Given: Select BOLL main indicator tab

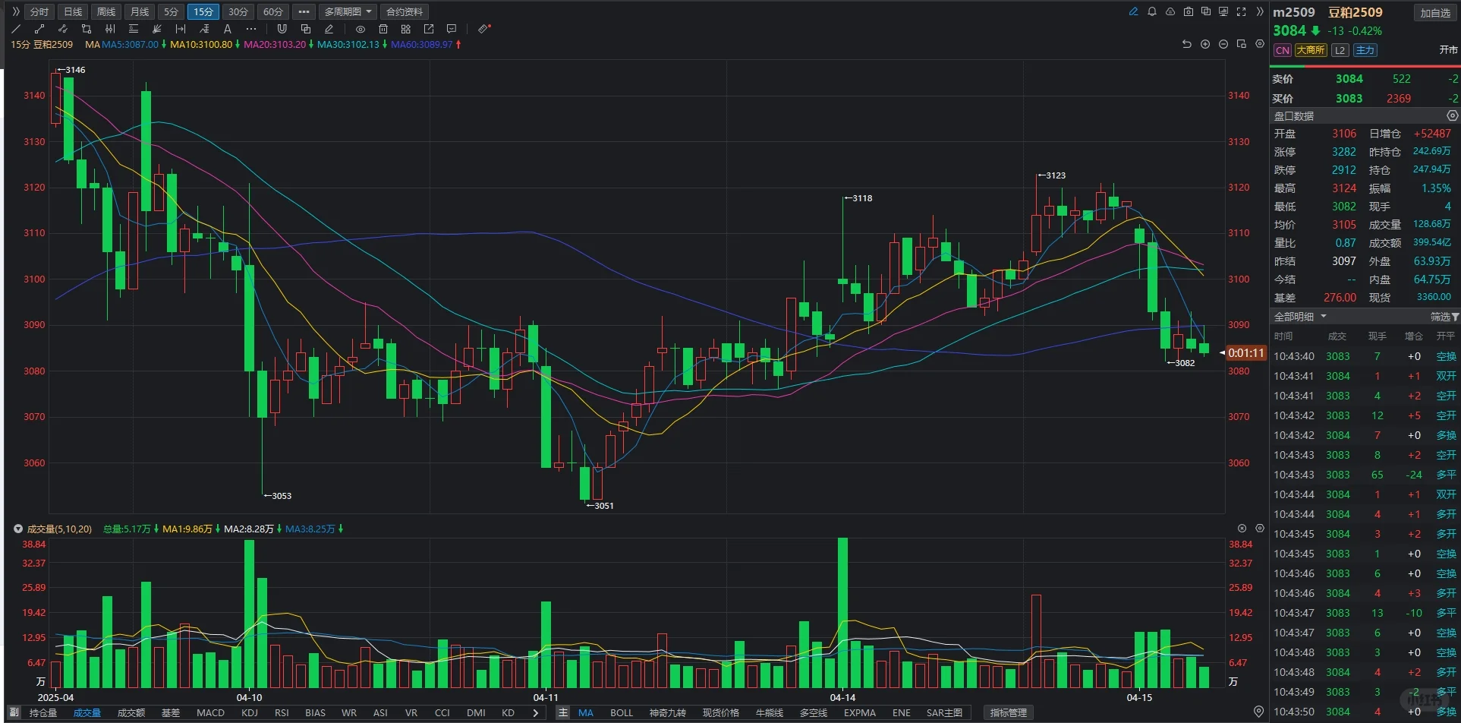Looking at the screenshot, I should click(622, 712).
